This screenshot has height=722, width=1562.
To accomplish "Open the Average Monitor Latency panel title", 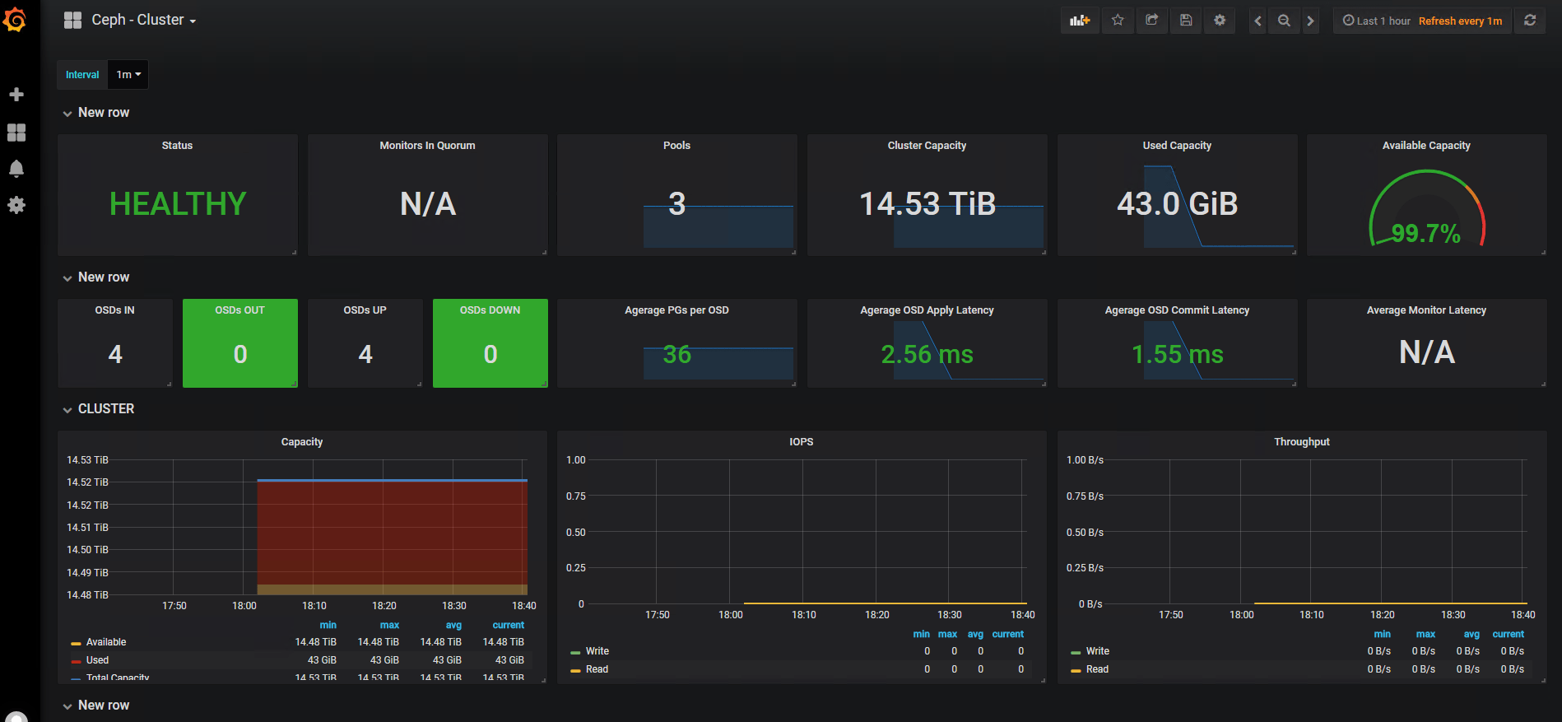I will (x=1426, y=310).
